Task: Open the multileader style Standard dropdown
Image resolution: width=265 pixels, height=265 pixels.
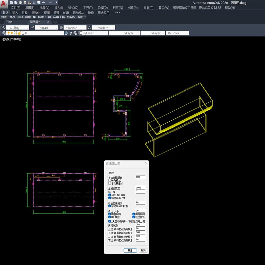Action: 114,28
